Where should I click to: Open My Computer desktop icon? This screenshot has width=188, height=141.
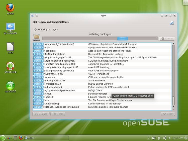[10, 27]
